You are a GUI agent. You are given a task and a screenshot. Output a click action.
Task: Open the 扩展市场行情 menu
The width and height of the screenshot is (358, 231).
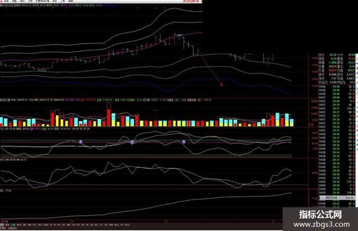click(42, 1)
